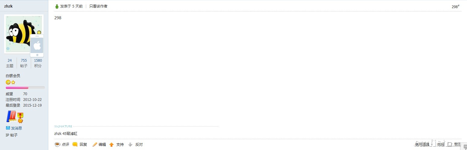Click the medal badge icon in sidebar

20,117
